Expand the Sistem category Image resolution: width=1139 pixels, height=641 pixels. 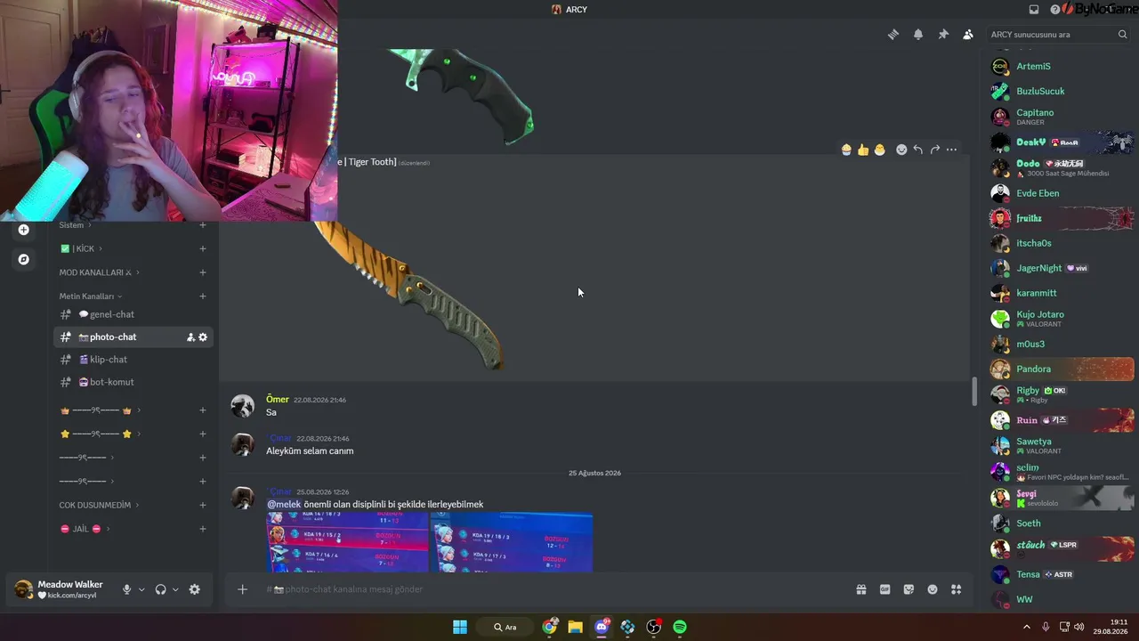[76, 225]
